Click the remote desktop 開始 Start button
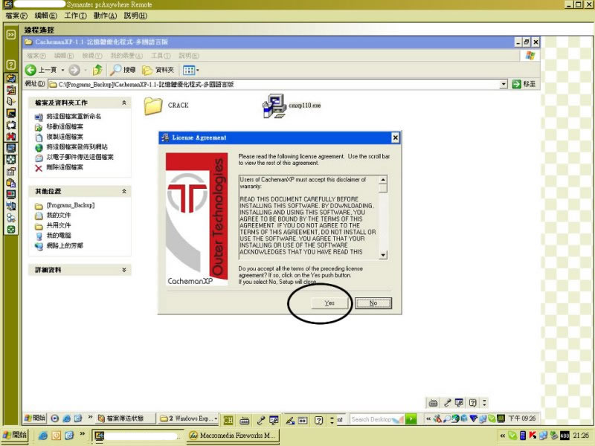Screen dimensions: 595x446 [35, 418]
